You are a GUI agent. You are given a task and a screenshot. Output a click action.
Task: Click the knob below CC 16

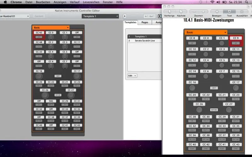click(39, 76)
